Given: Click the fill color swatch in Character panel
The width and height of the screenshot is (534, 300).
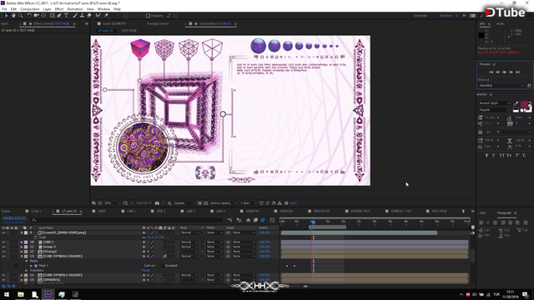Looking at the screenshot, I should click(x=524, y=104).
